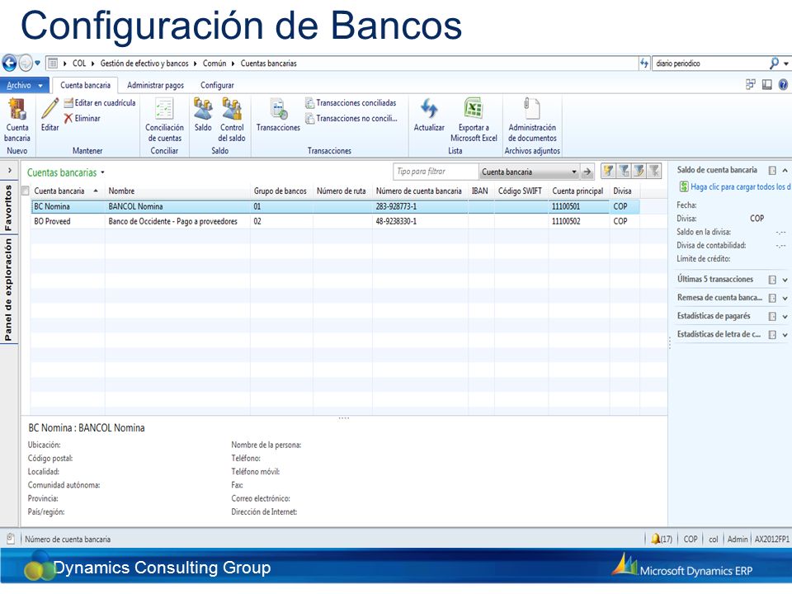
Task: Click the back navigation arrow
Action: pyautogui.click(x=9, y=64)
